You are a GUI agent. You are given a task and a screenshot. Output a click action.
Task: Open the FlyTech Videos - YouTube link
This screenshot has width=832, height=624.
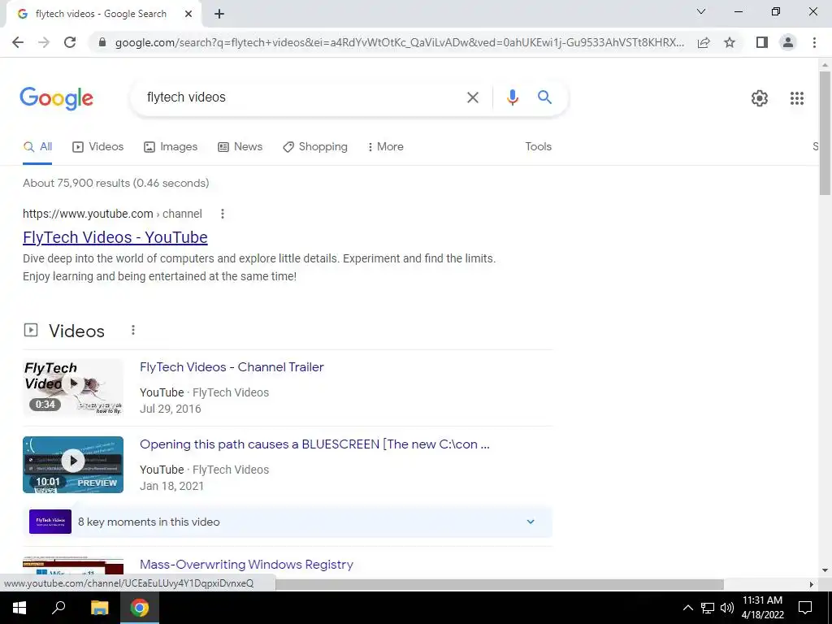point(115,237)
